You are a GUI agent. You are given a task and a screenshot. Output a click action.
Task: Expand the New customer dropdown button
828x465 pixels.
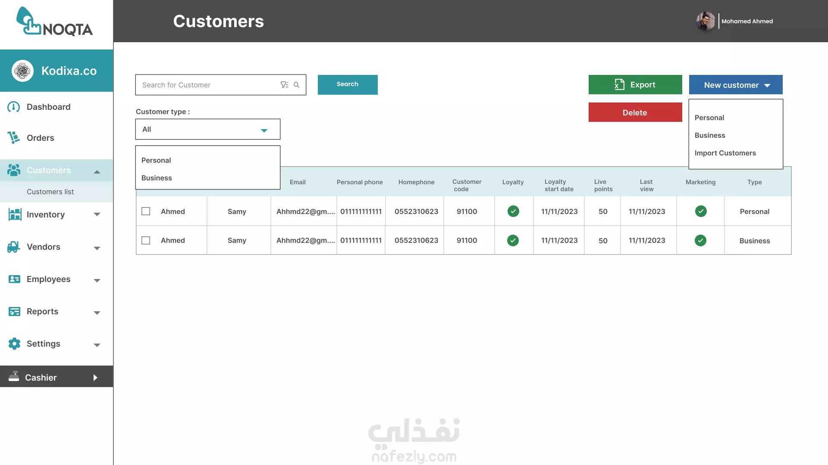point(736,85)
